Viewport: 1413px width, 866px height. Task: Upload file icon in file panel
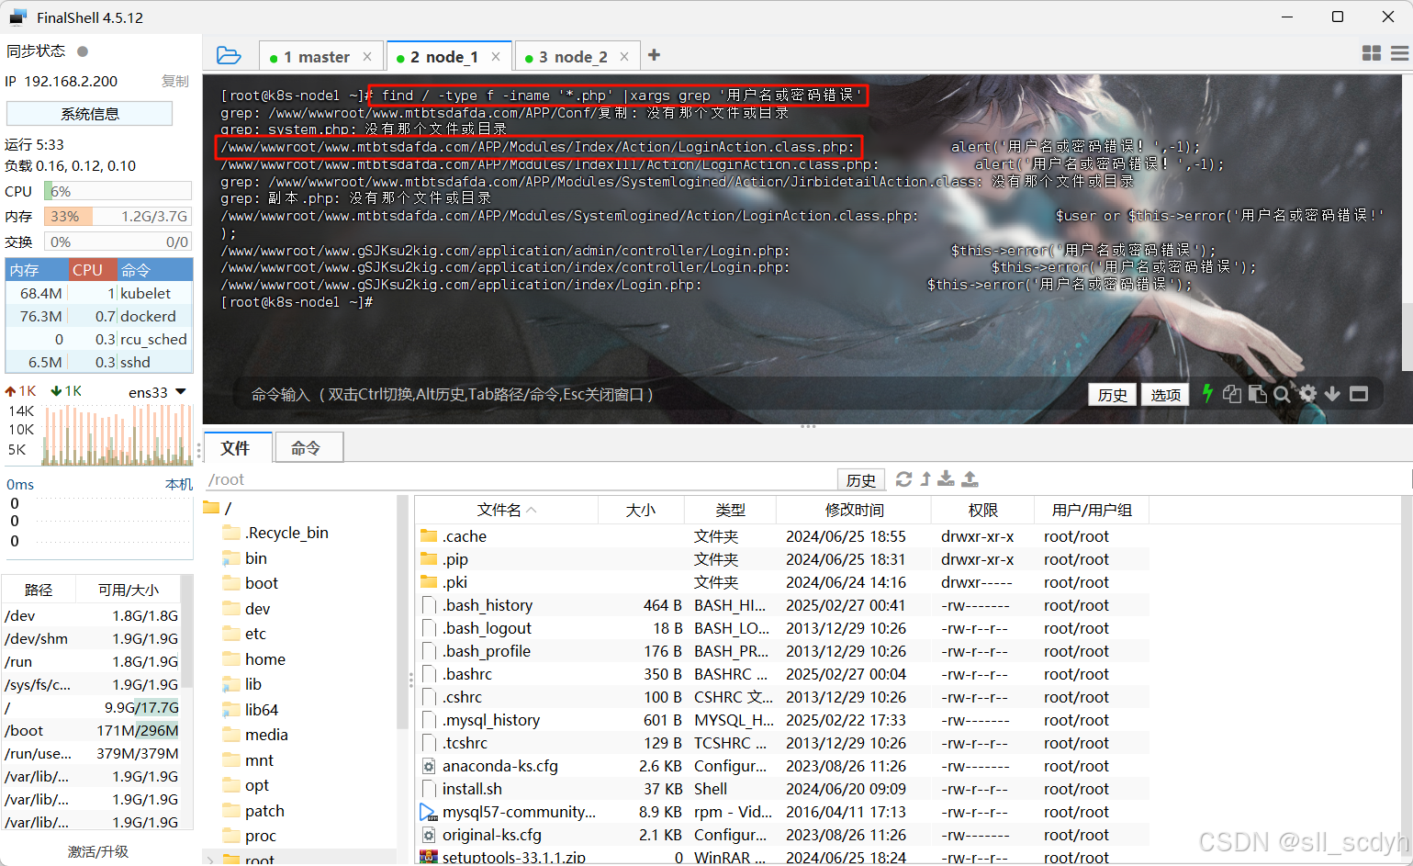970,478
